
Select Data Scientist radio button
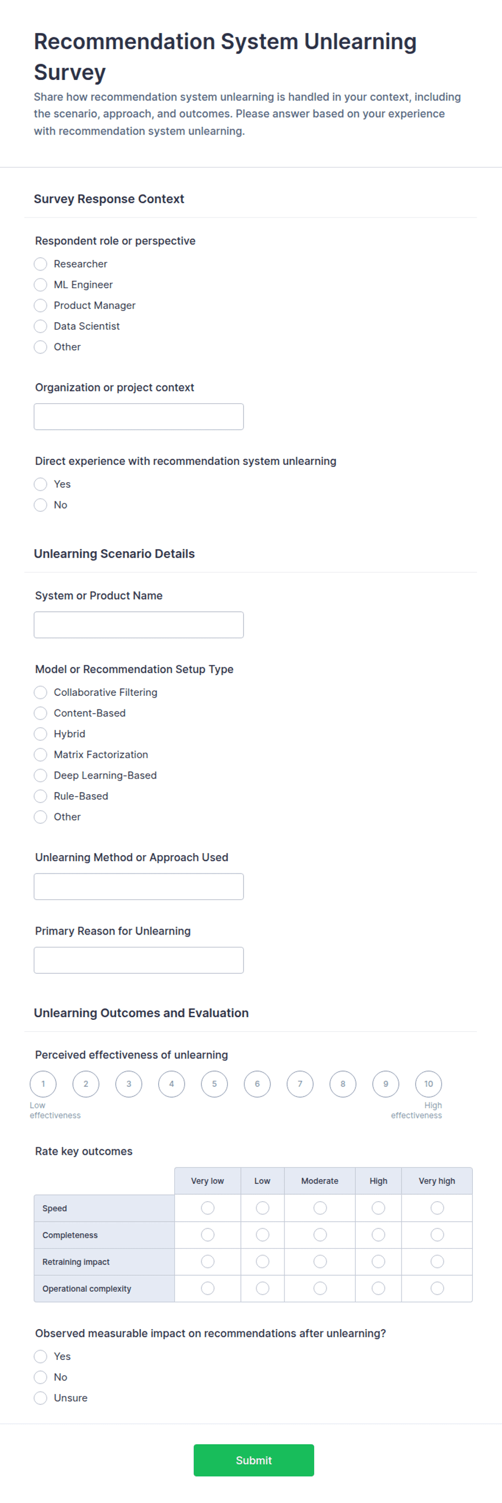40,326
